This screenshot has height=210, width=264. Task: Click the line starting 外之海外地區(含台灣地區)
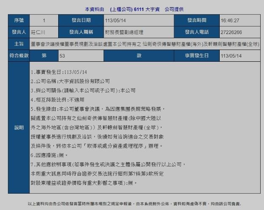pyautogui.click(x=97, y=128)
